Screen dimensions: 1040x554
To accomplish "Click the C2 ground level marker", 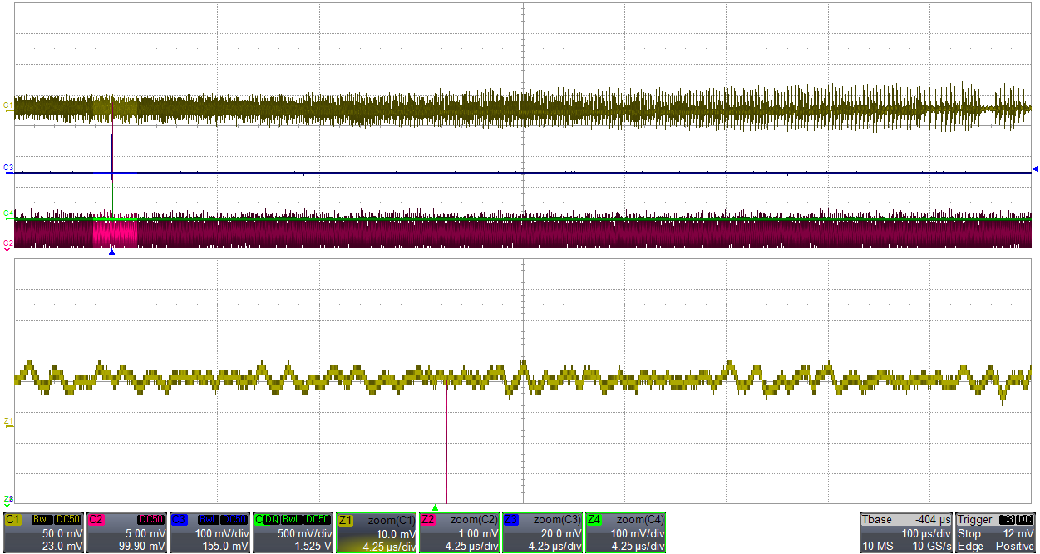I will click(x=8, y=244).
